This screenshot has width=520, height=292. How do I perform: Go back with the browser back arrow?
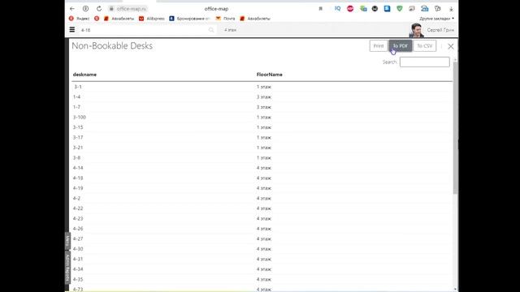click(x=72, y=9)
